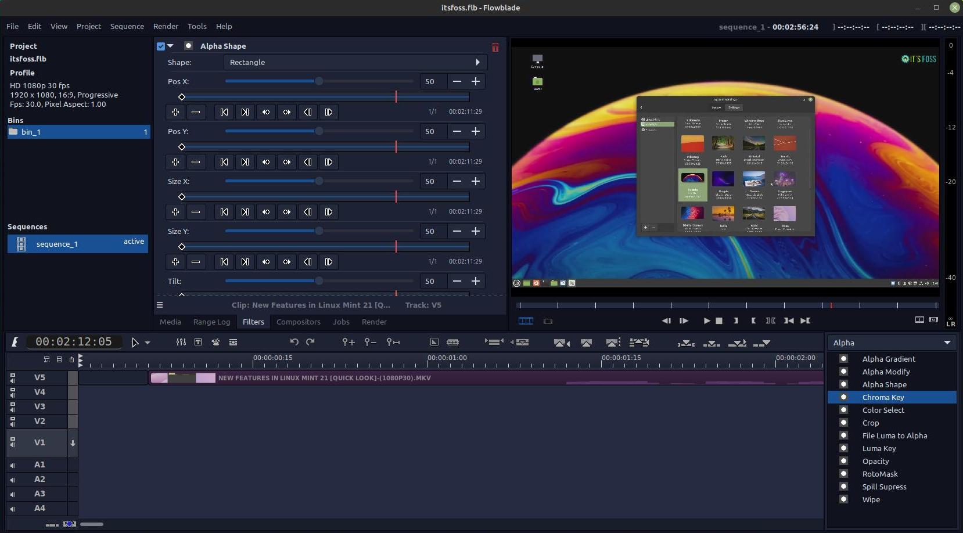The image size is (963, 533).
Task: Go to next keyframe for Pos Y
Action: point(245,162)
